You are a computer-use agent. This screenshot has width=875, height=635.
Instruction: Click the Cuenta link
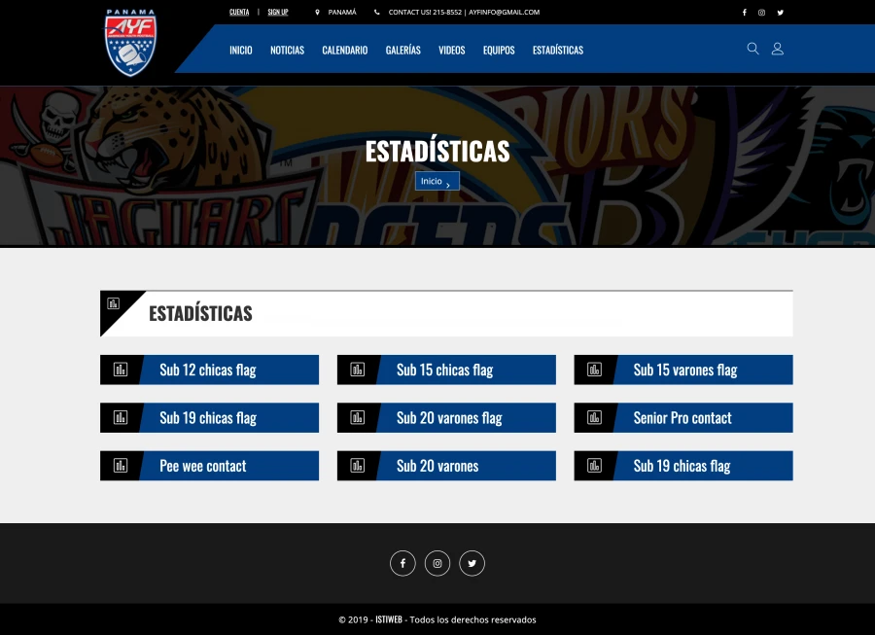pos(239,13)
